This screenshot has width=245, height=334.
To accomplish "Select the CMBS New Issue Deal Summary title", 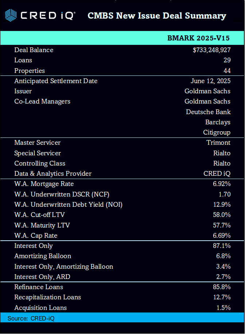I will click(157, 16).
